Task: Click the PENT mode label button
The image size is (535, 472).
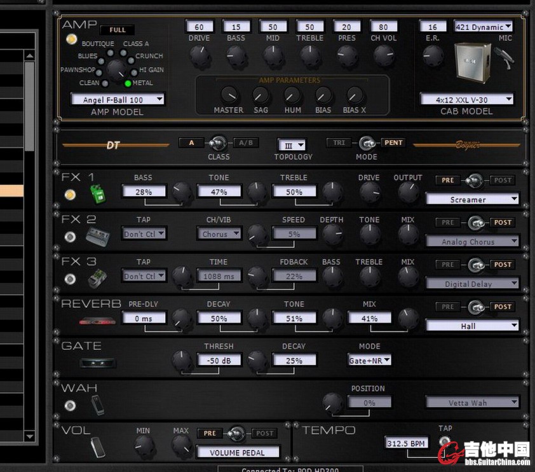Action: click(393, 142)
